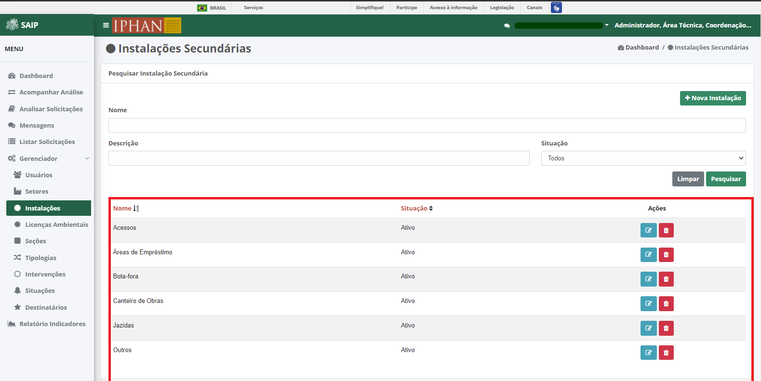The height and width of the screenshot is (381, 761).
Task: Open Legislação link in top bar
Action: tap(502, 8)
